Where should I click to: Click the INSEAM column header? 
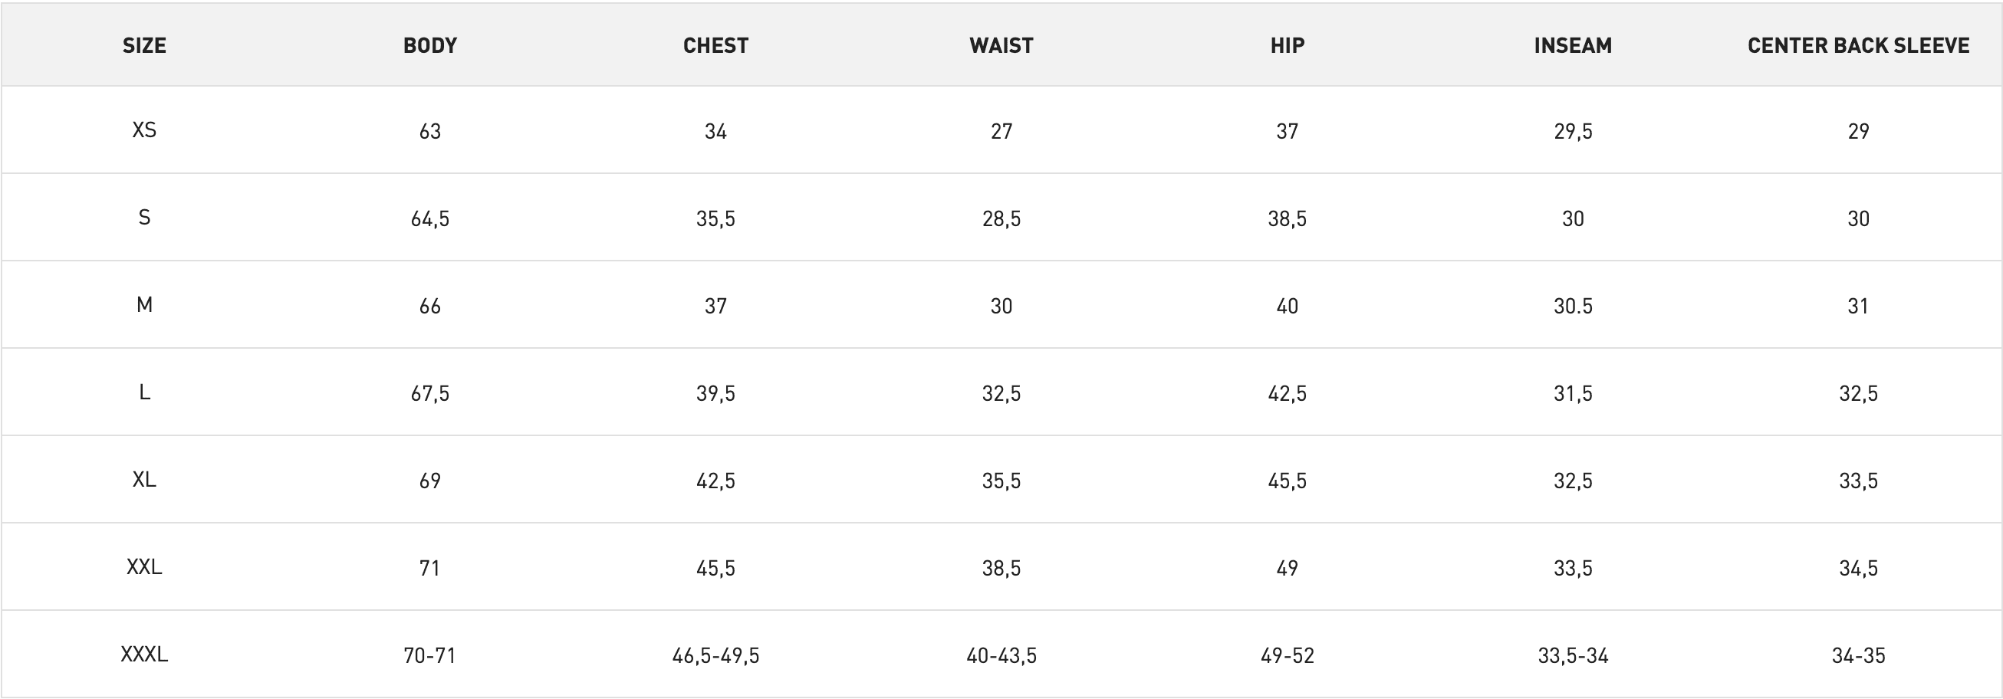[x=1572, y=45]
